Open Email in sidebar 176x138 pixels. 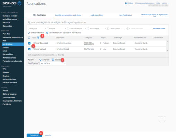[x=5, y=51]
